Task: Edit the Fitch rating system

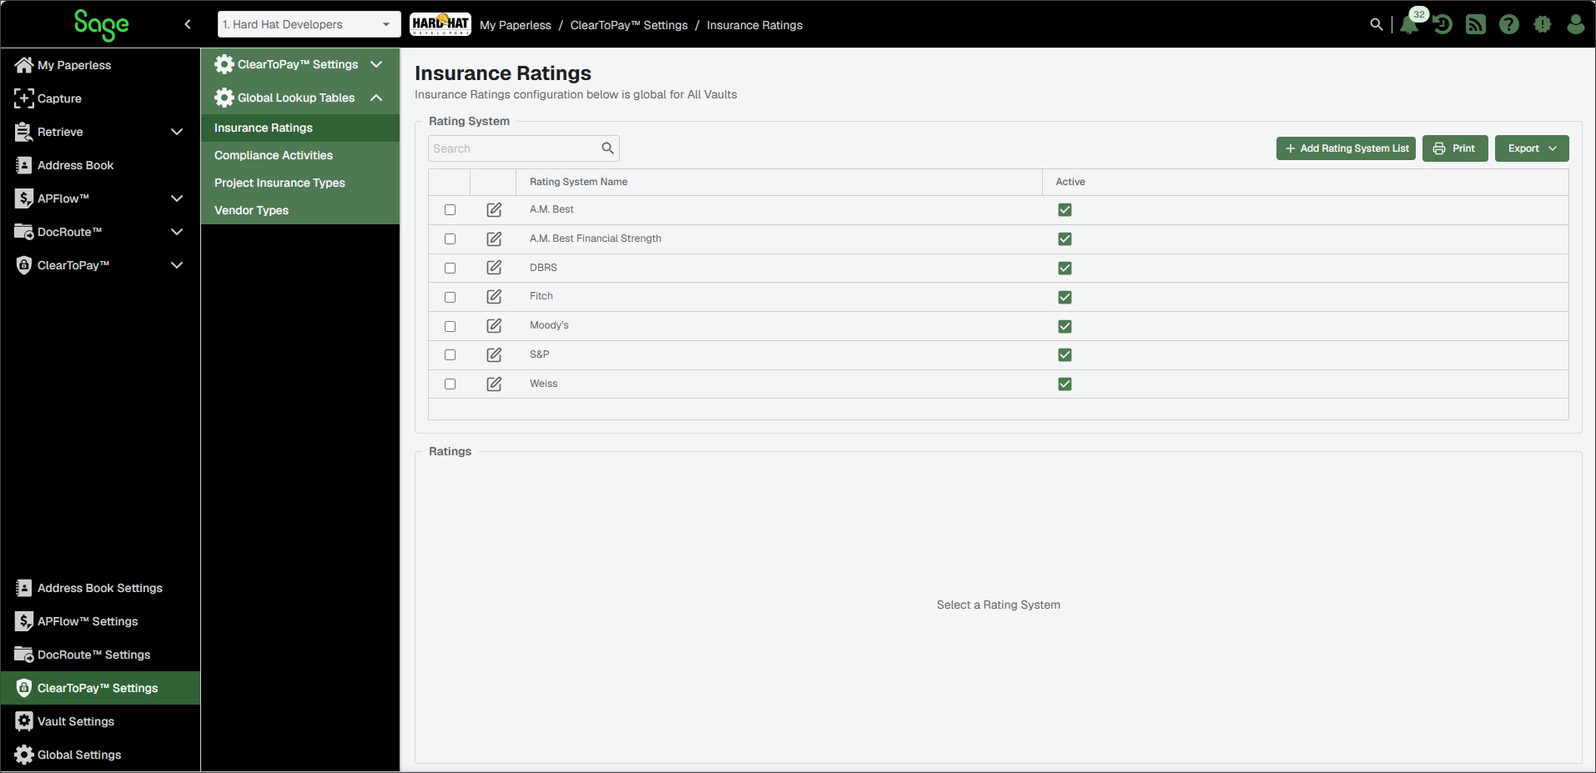Action: [x=494, y=297]
